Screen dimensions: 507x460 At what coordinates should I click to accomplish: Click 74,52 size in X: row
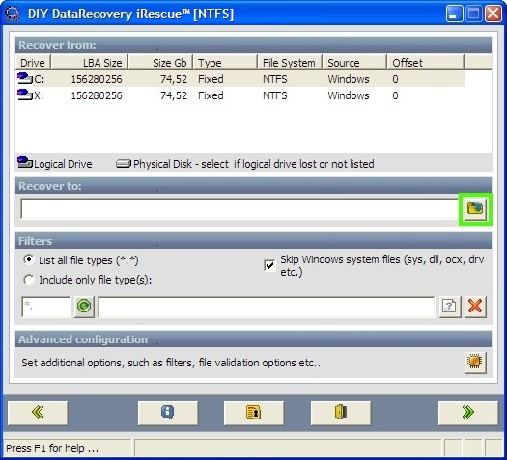pyautogui.click(x=174, y=95)
